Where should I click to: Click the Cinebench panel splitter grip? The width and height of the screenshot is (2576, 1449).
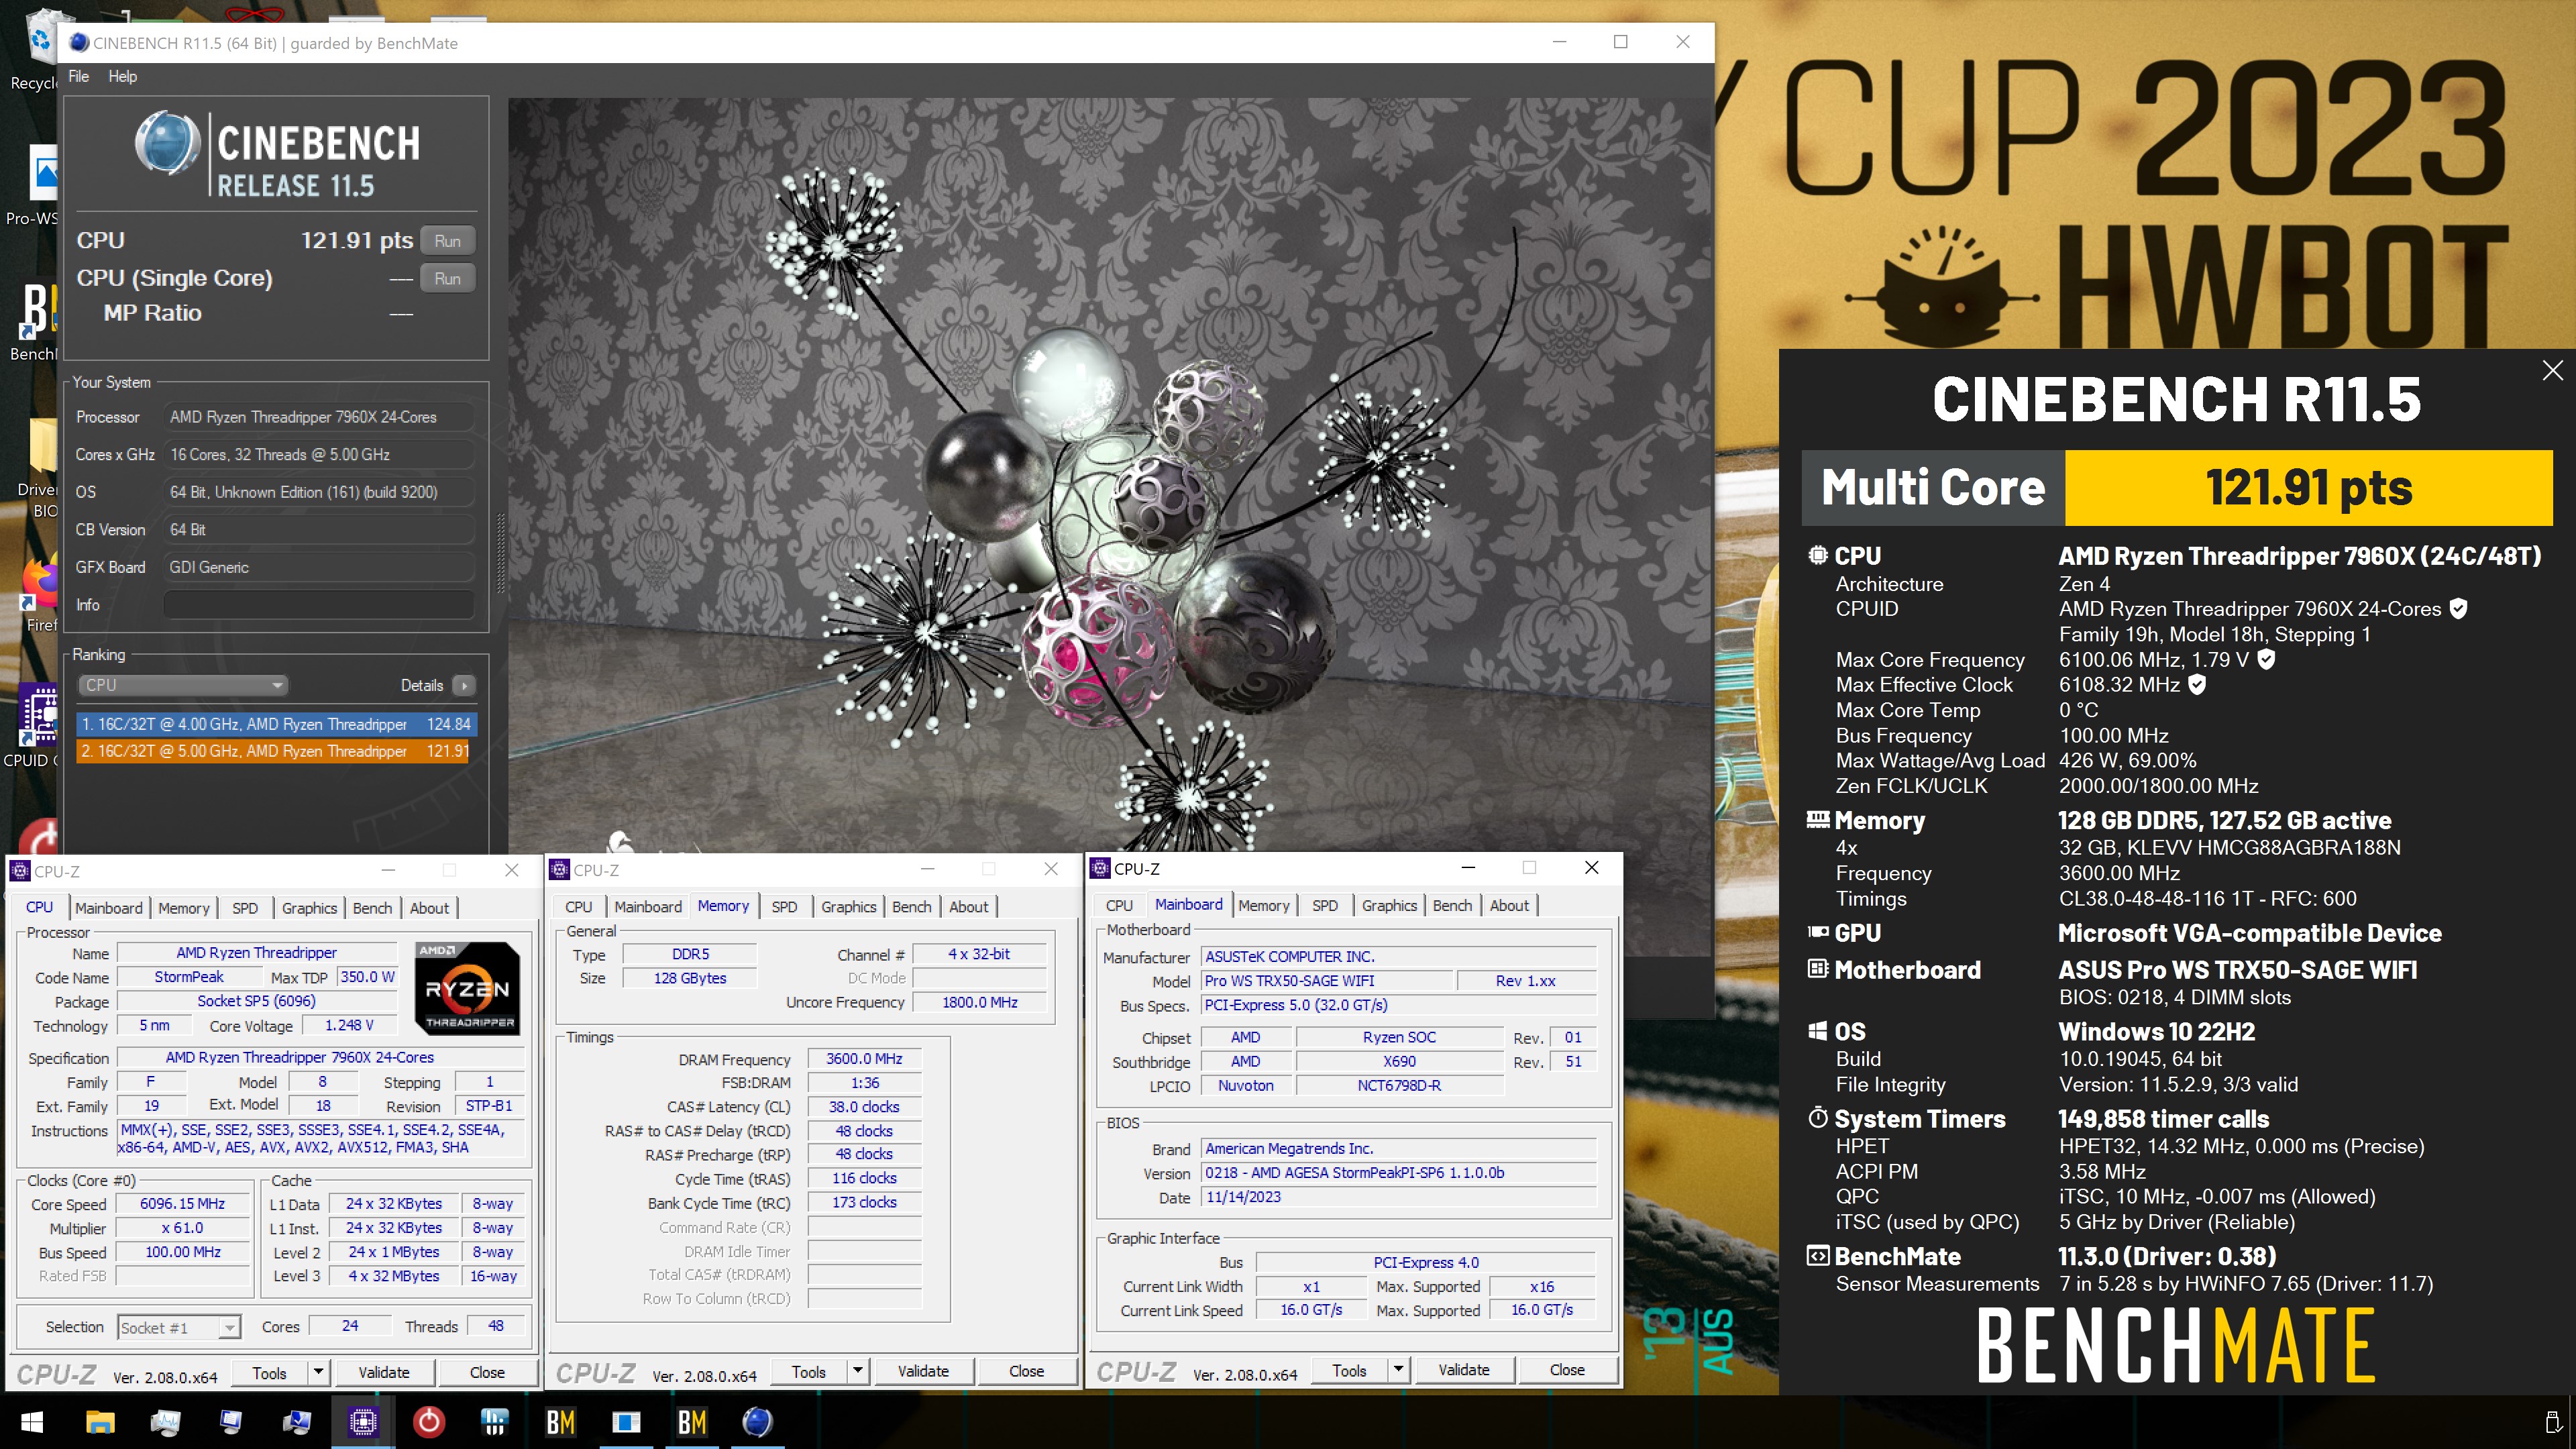(500, 553)
